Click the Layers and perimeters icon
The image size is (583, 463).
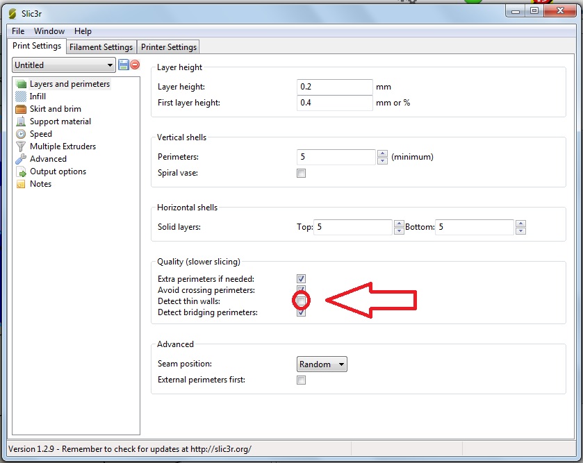point(21,84)
